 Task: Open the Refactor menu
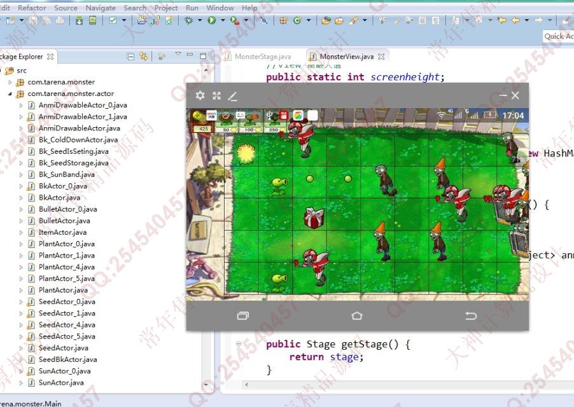pyautogui.click(x=32, y=8)
